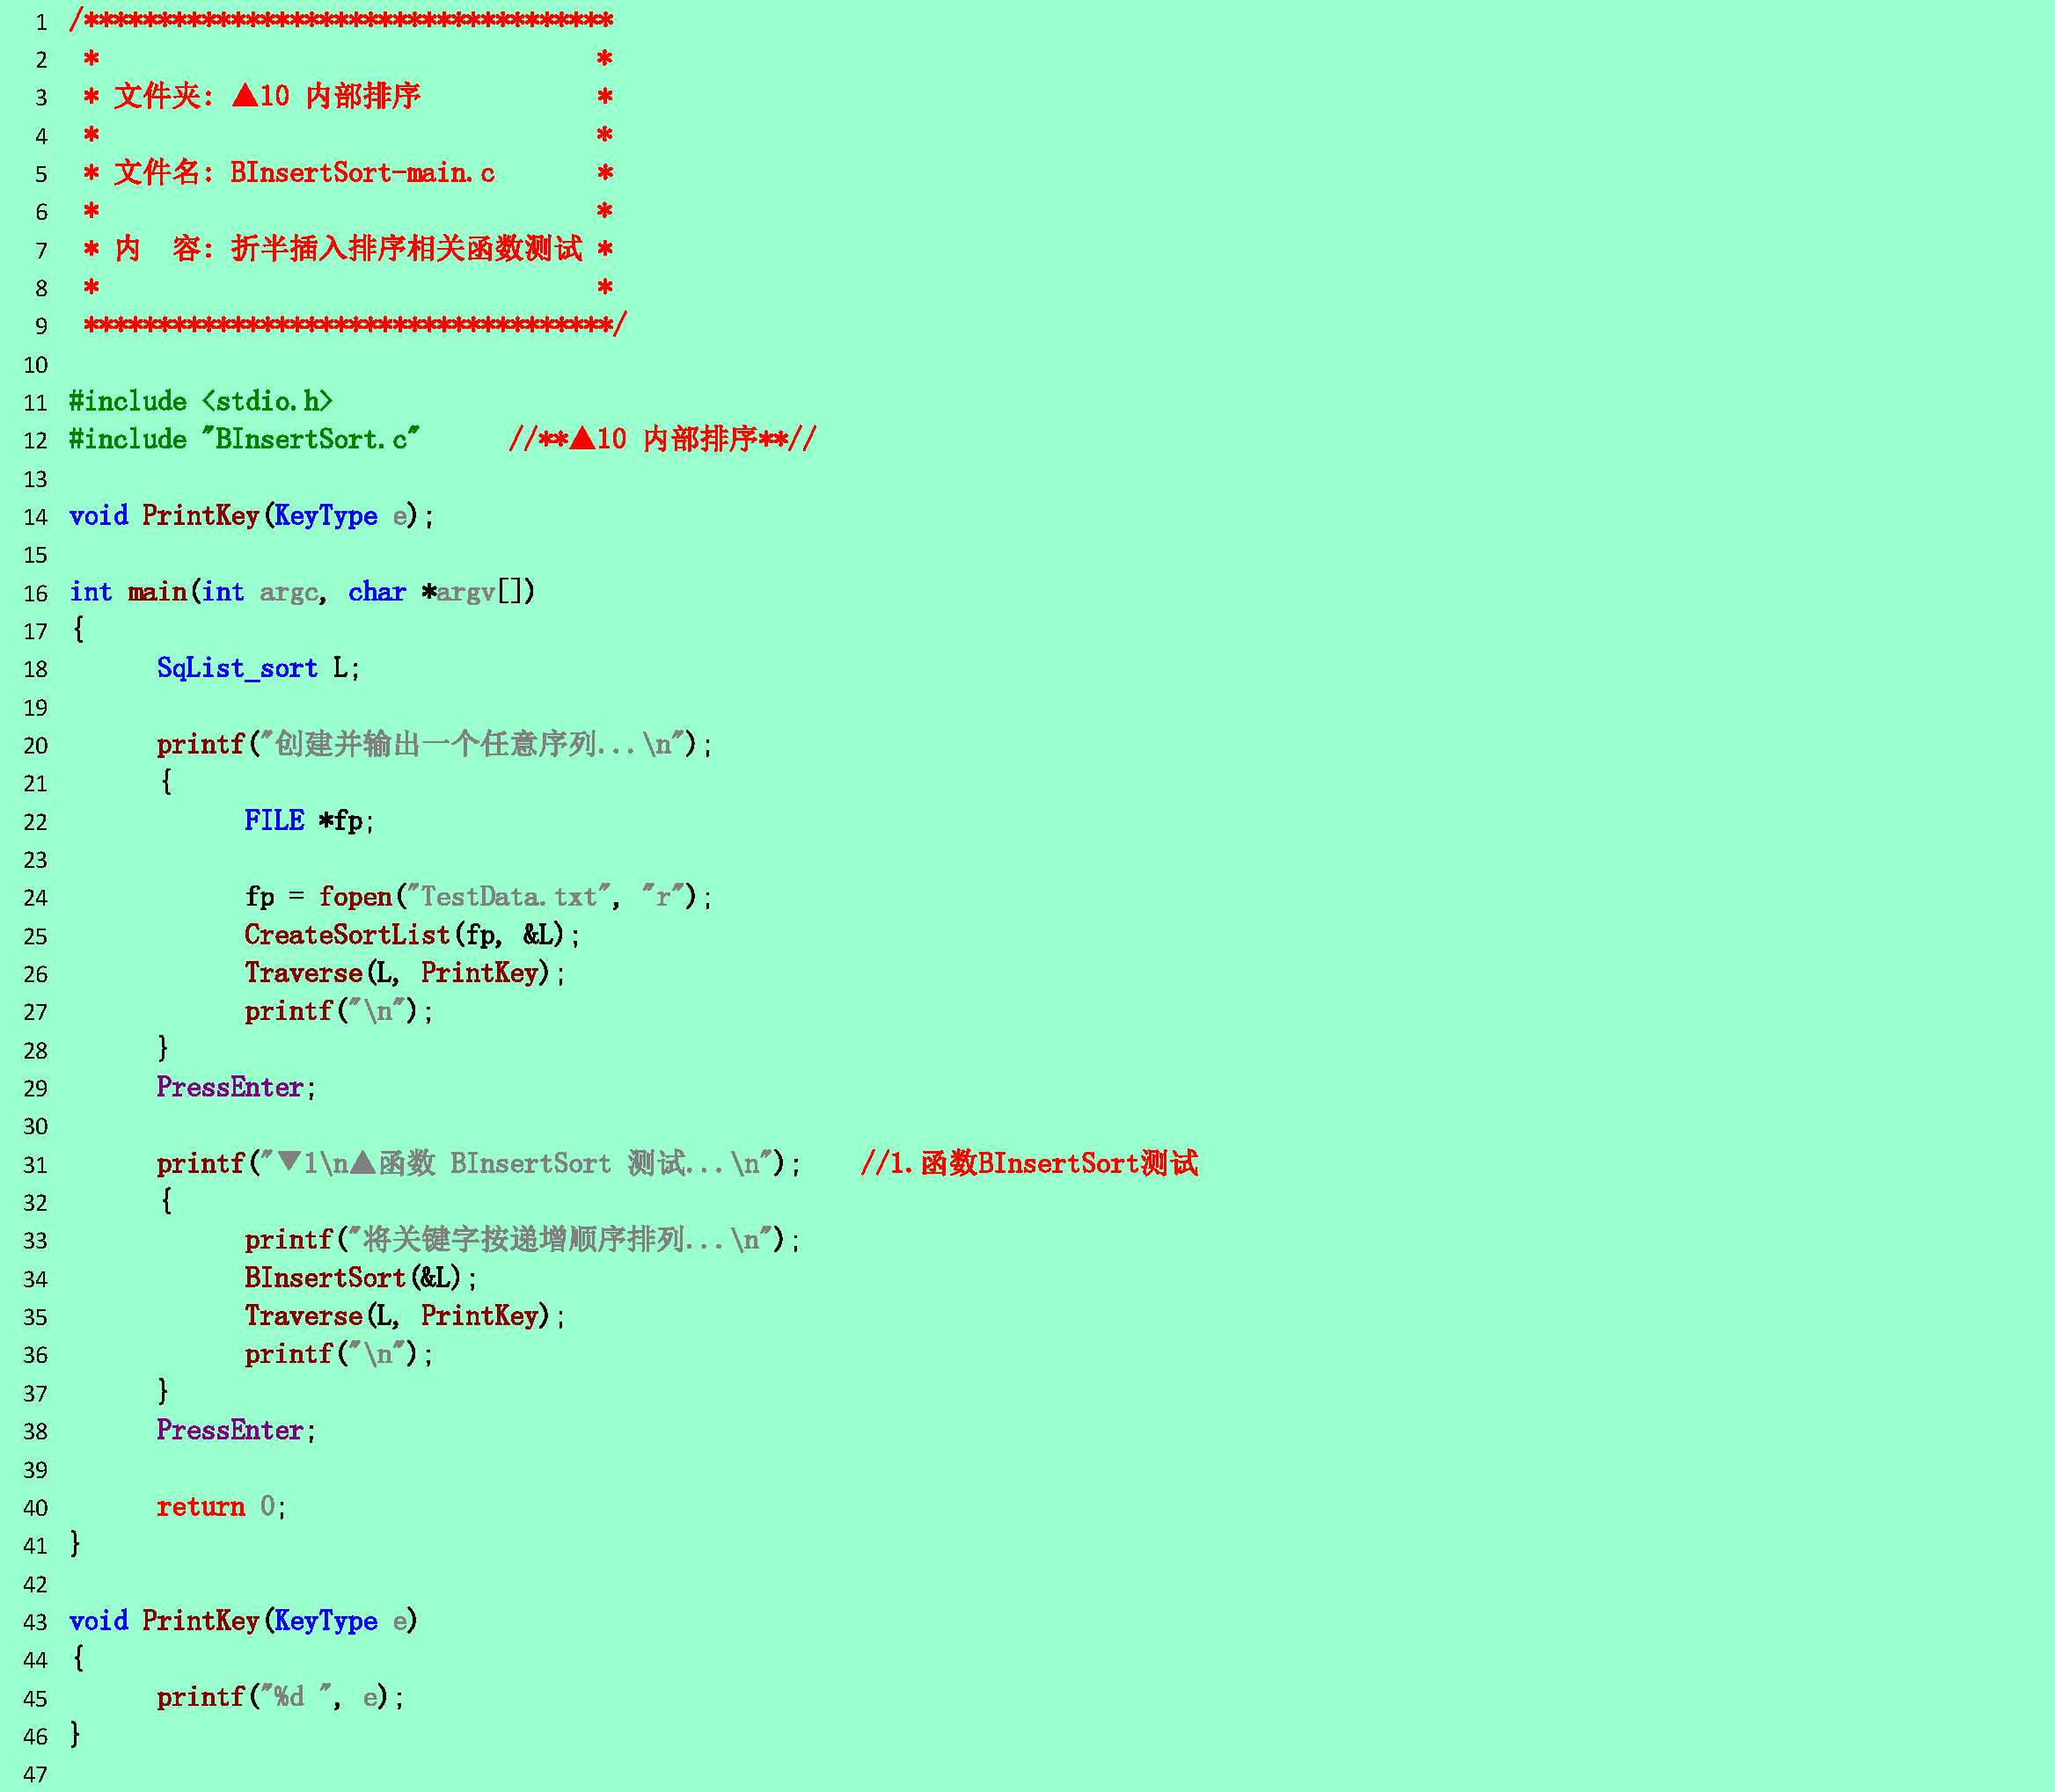Click the second PressEnter macro

[230, 1430]
